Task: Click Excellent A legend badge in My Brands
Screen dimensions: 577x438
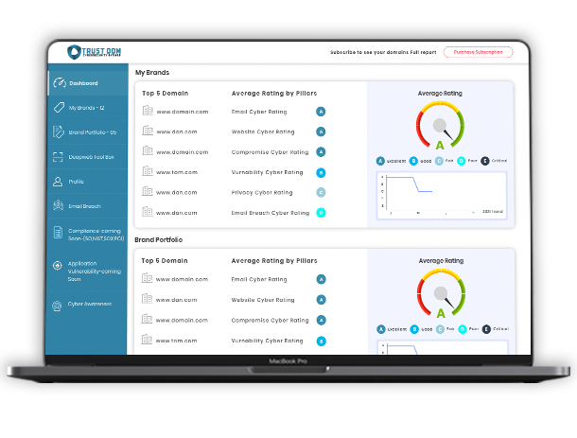Action: pos(380,161)
